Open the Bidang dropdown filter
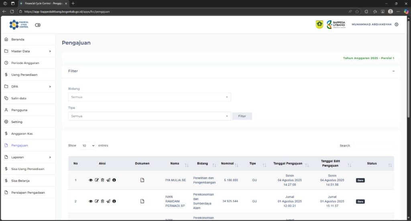 149,97
